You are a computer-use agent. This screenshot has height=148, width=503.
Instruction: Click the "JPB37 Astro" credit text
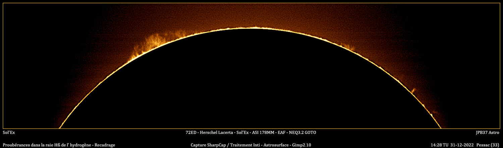tap(487, 133)
